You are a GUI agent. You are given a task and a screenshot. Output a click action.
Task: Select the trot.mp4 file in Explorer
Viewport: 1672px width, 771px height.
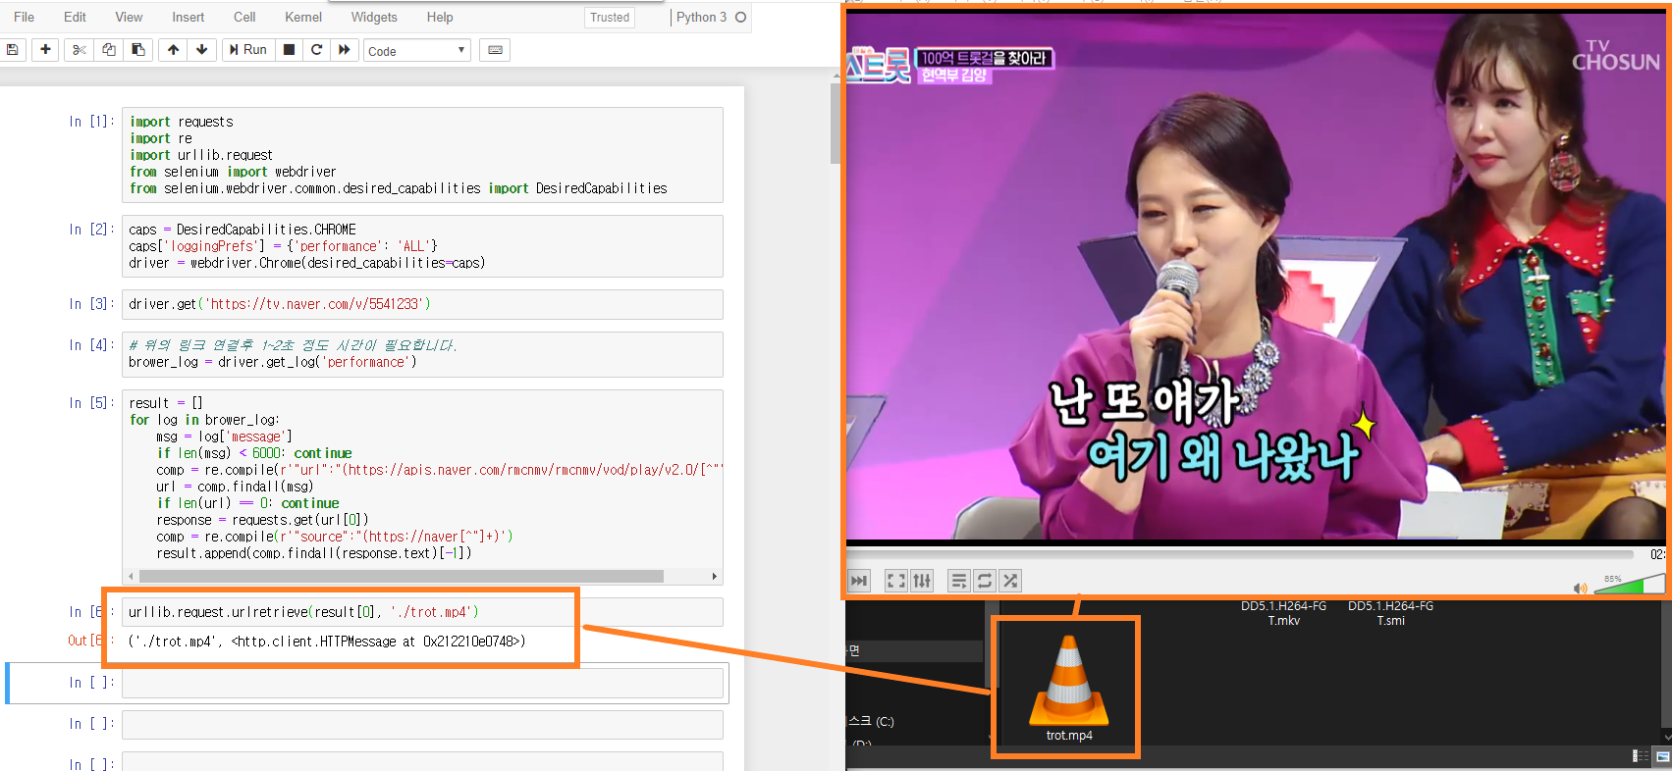1068,689
